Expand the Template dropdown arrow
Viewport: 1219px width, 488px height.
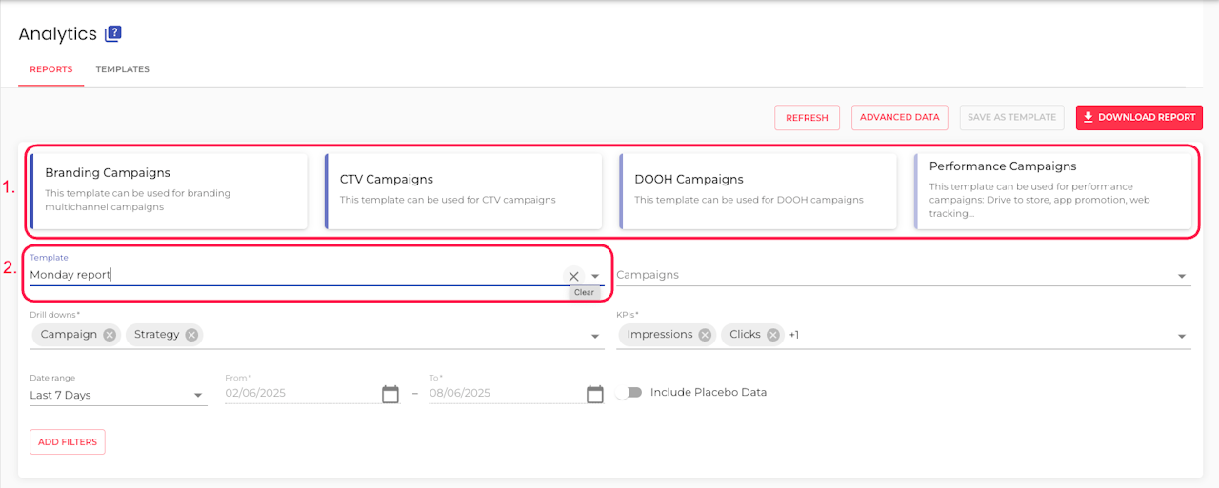click(595, 276)
